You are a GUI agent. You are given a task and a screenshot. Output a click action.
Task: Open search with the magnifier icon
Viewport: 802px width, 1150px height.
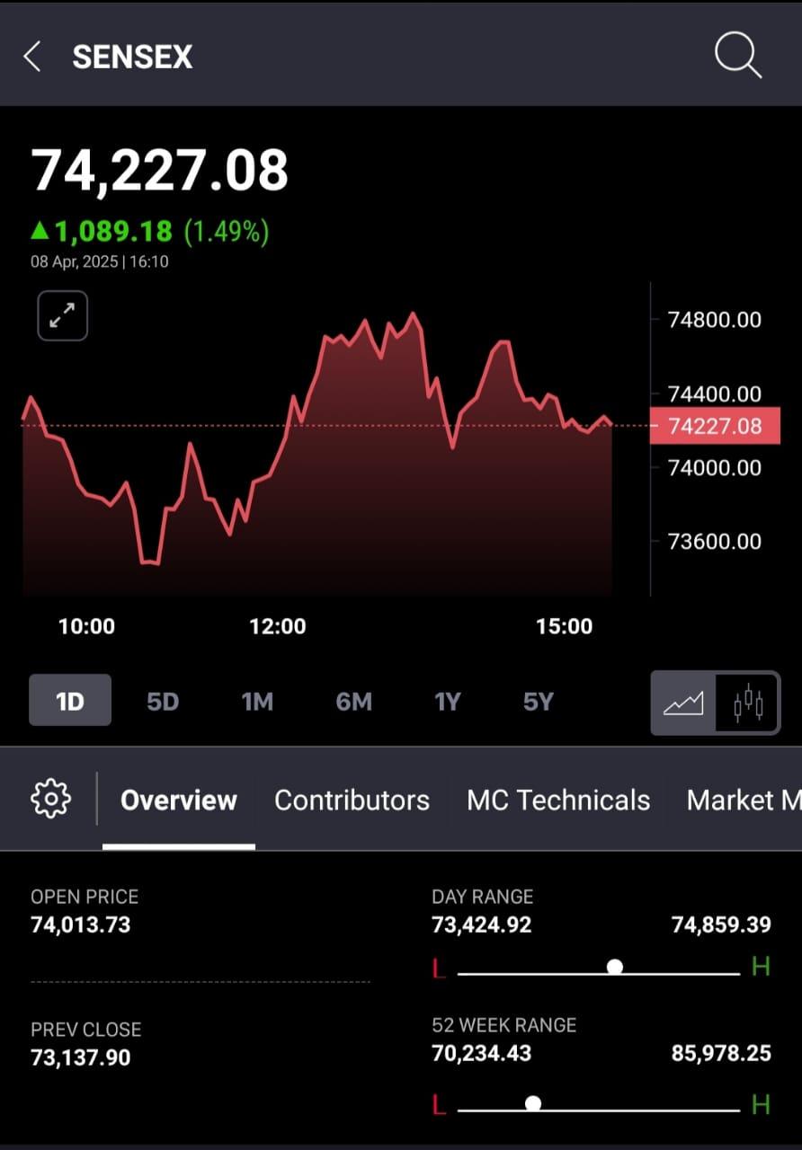738,56
